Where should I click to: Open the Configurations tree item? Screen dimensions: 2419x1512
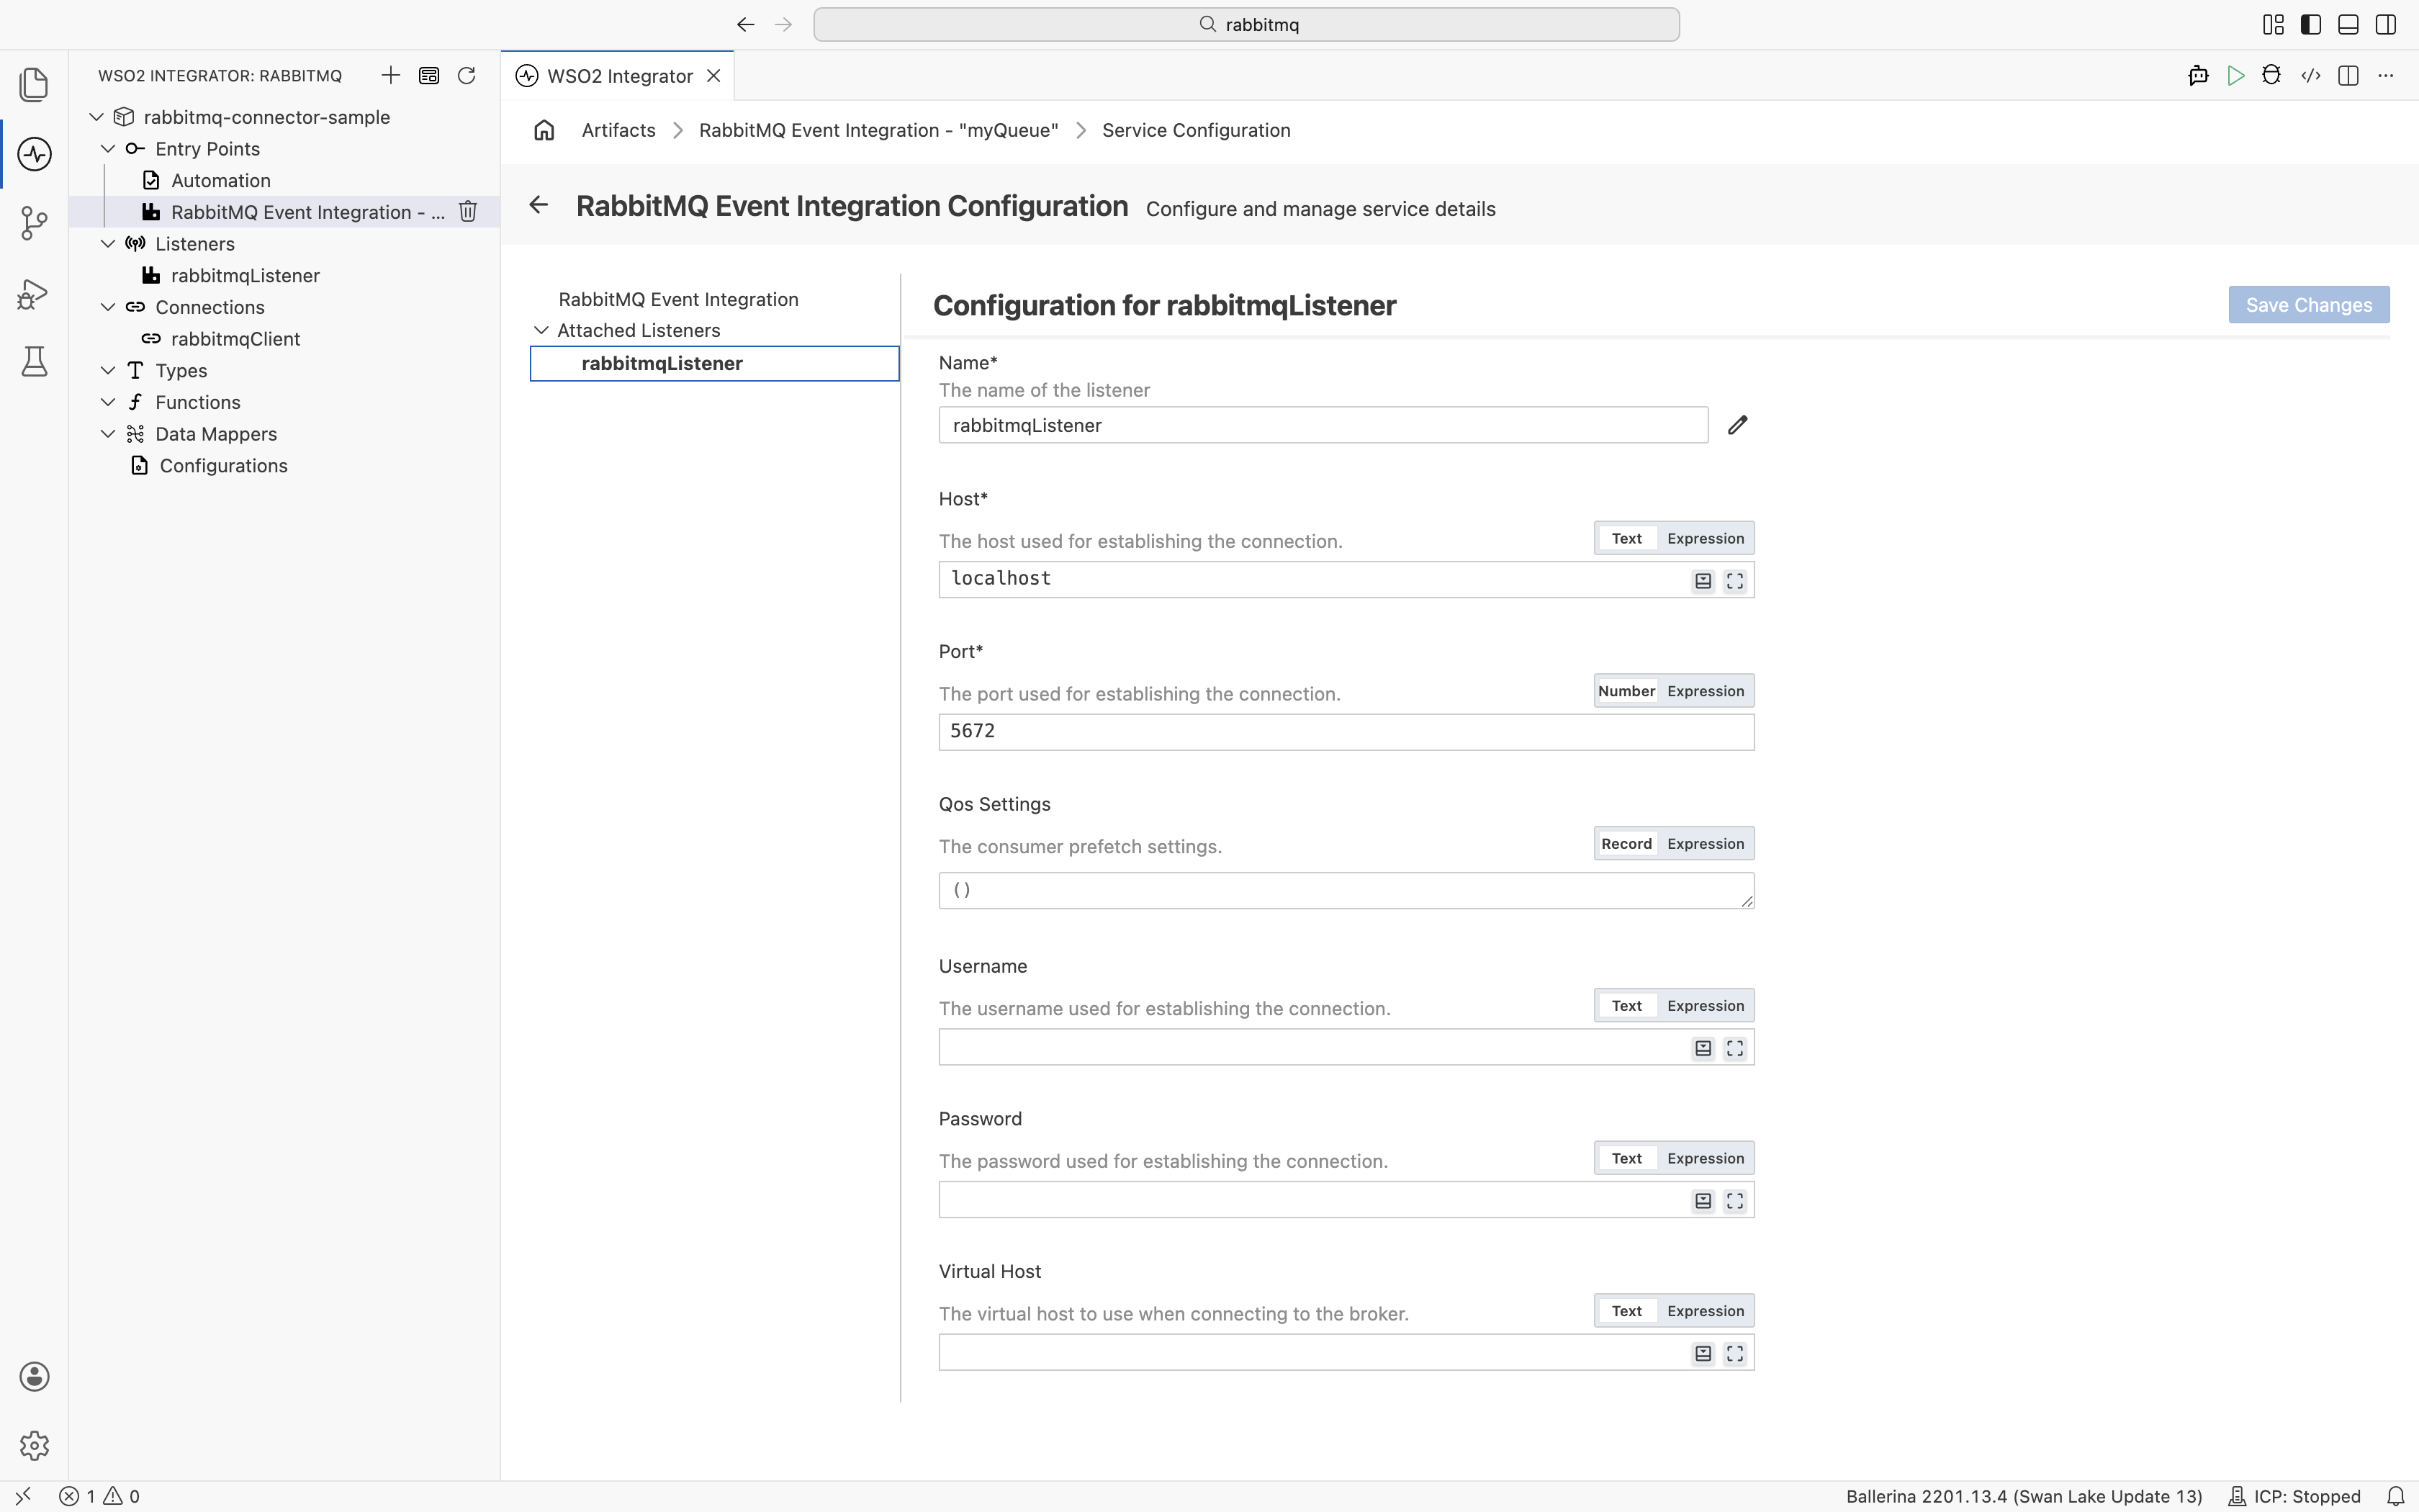(223, 466)
